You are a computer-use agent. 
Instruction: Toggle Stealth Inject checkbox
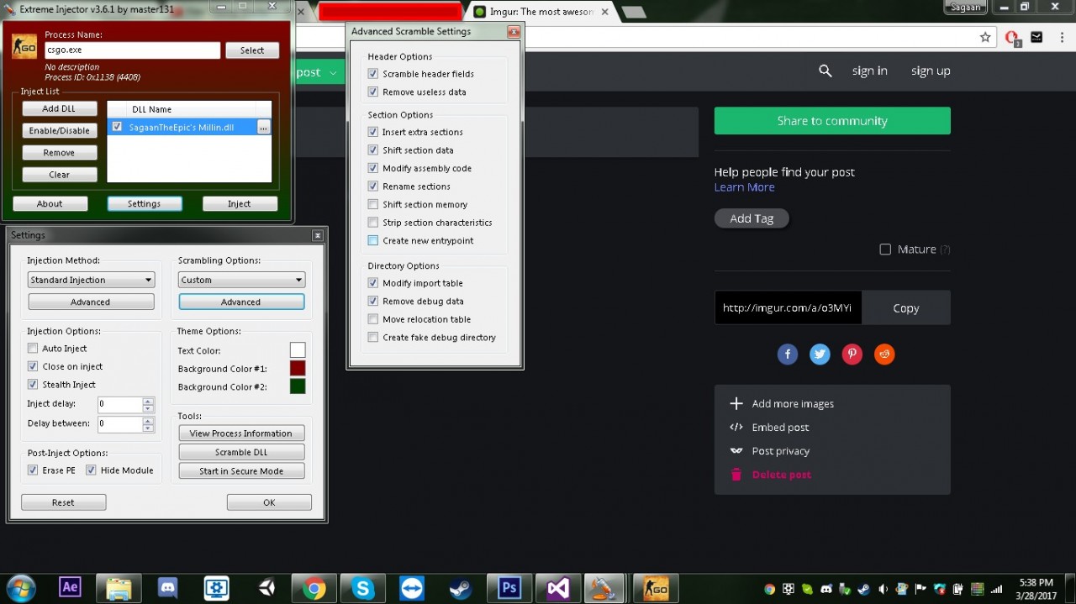click(33, 385)
